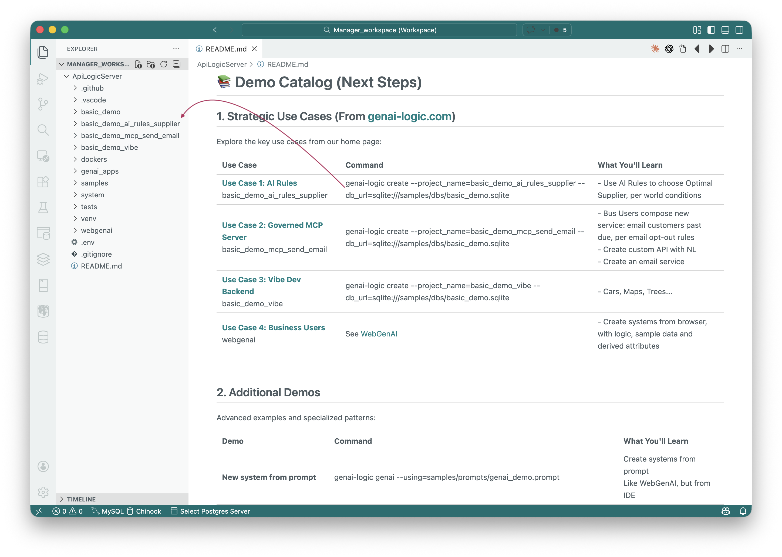The height and width of the screenshot is (557, 782).
Task: Toggle the primary side bar visibility
Action: coord(711,30)
